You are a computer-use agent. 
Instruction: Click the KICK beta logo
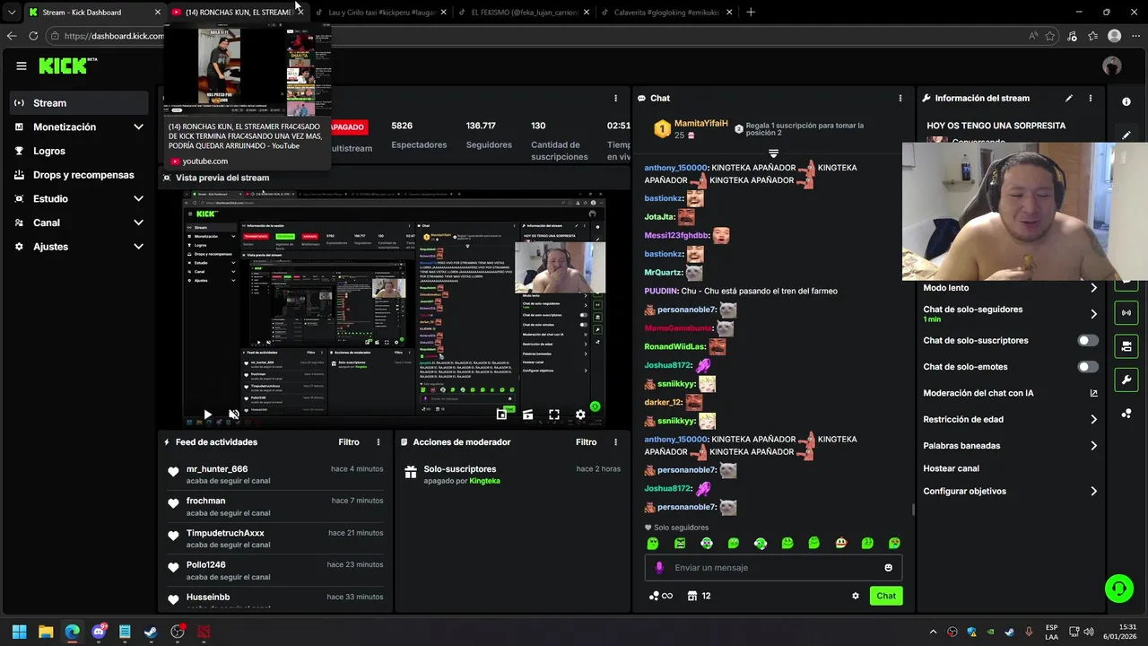(67, 65)
